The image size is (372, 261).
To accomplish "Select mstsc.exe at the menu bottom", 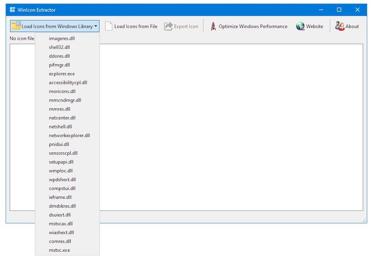I will [x=67, y=250].
